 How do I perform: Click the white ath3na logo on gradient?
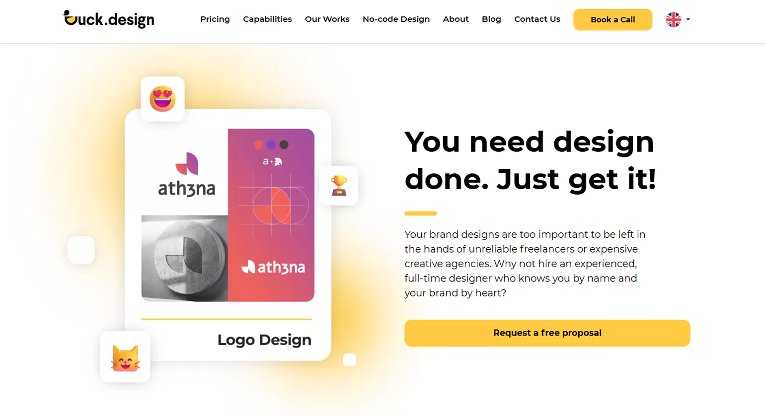click(x=273, y=267)
